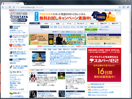132x99 pixels.
Task: Open a new tab with plus button
Action: [x=26, y=4]
